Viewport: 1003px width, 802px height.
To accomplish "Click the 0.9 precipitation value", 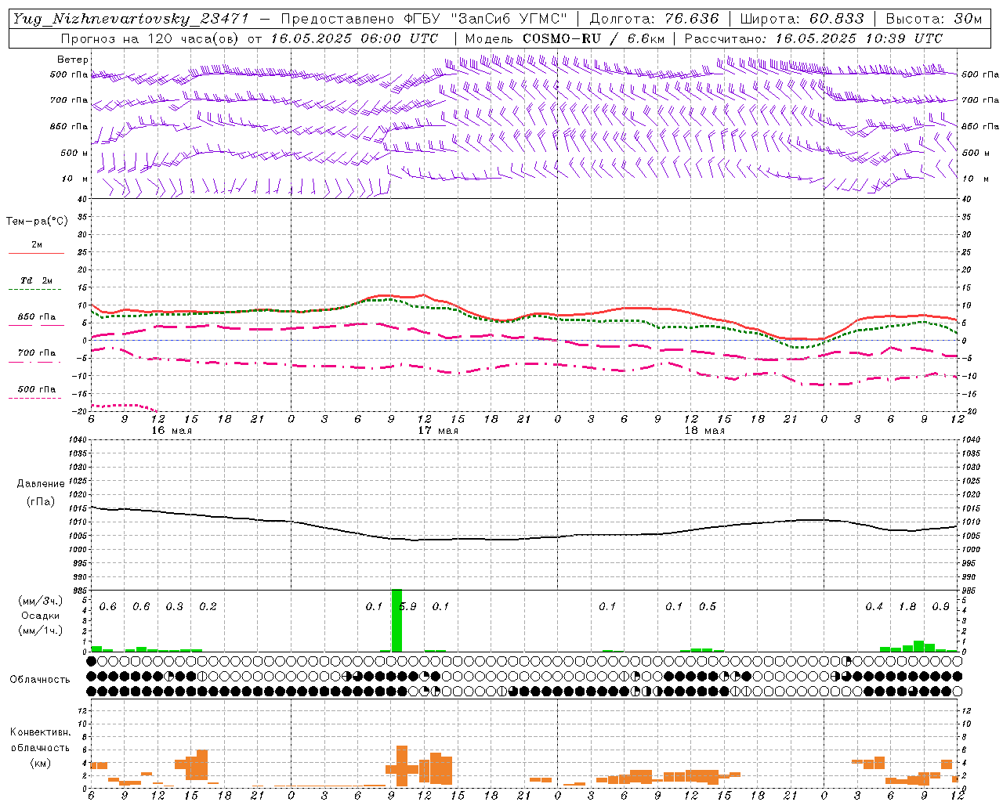I will [941, 607].
